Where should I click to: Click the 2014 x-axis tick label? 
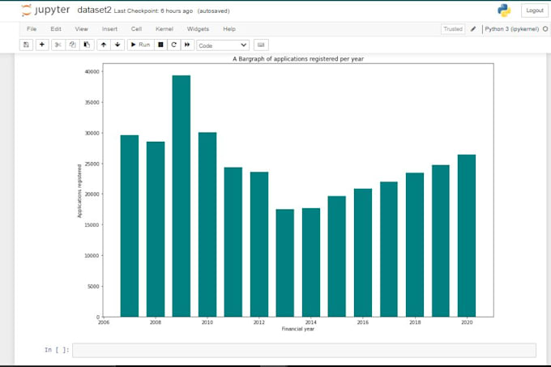point(311,322)
